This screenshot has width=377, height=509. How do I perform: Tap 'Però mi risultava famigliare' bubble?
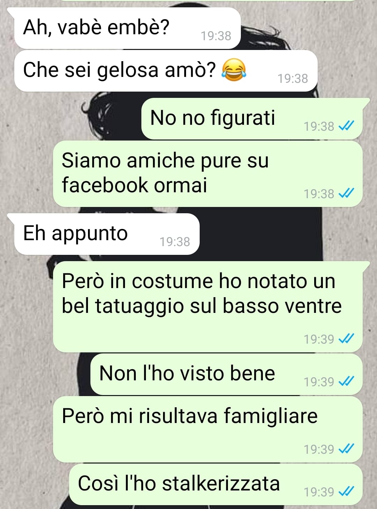[x=208, y=429]
